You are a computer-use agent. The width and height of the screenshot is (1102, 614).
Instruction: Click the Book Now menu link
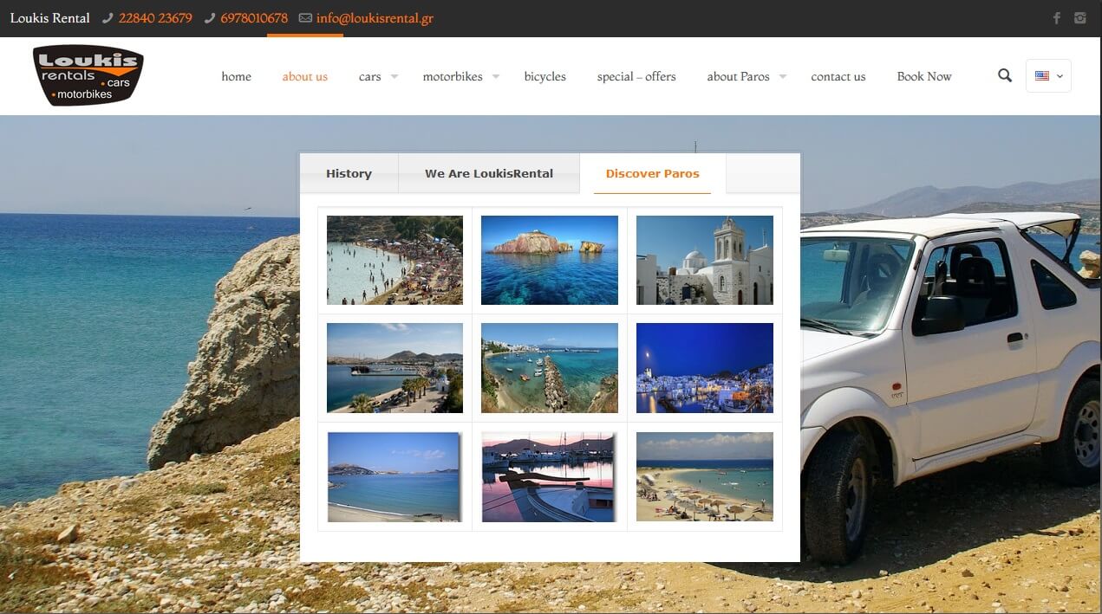coord(924,76)
